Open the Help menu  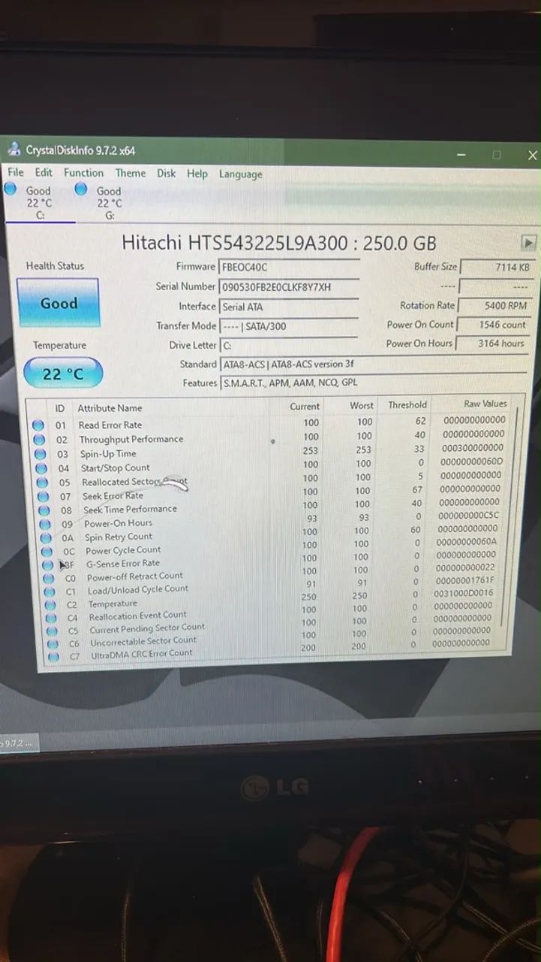click(197, 174)
